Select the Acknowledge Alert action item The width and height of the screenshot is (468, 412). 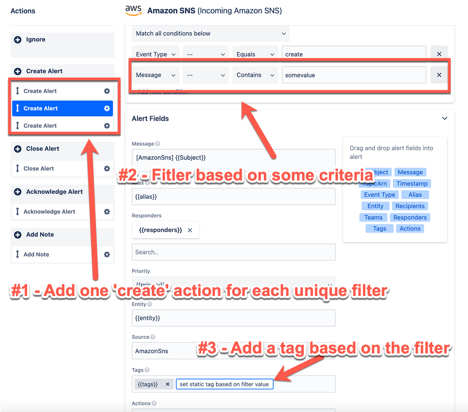[x=62, y=212]
